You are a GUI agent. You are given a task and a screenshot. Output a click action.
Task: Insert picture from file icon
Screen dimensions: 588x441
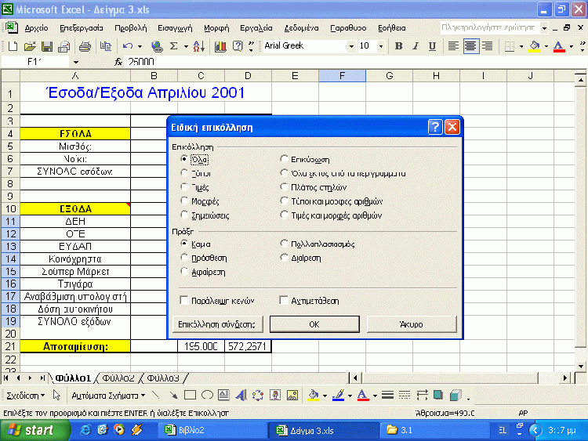292,395
